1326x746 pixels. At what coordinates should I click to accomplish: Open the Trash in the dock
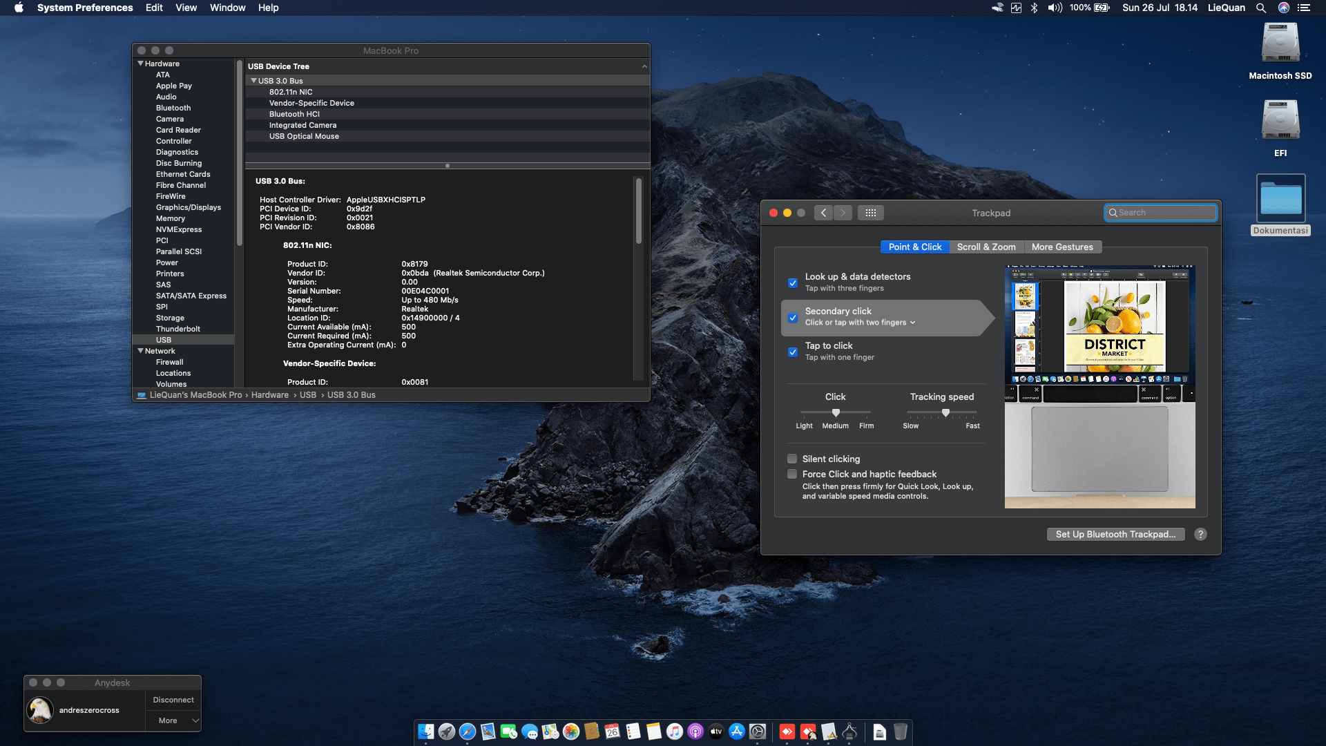tap(901, 731)
